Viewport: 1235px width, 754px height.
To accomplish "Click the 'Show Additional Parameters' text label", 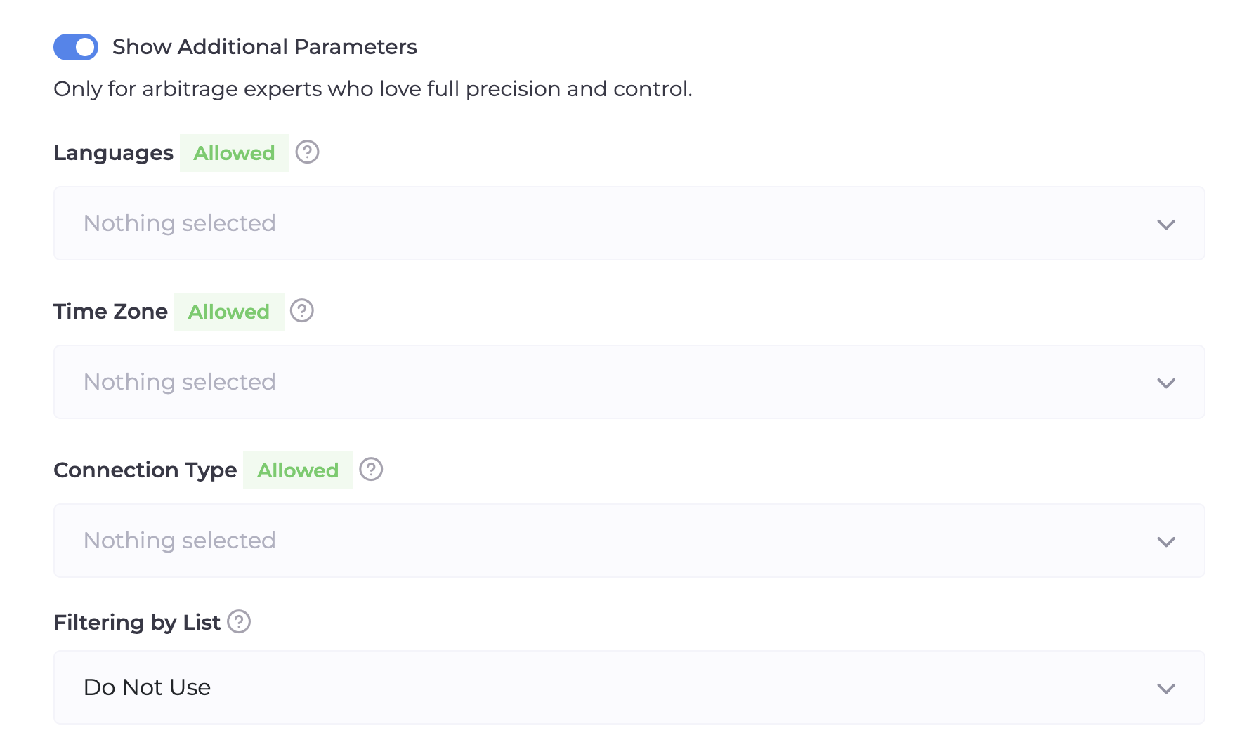I will pos(264,47).
